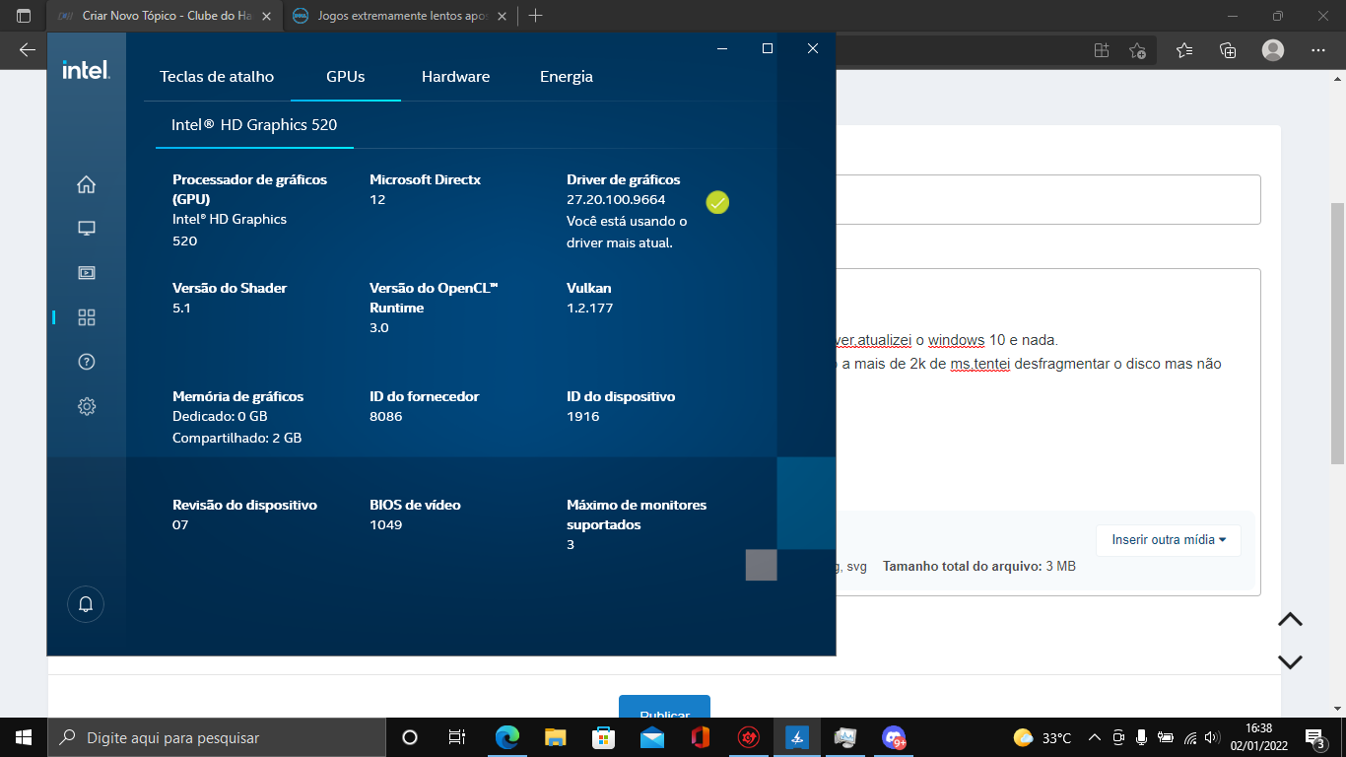Open Windows Action Center notifications
1346x757 pixels.
tap(1314, 737)
